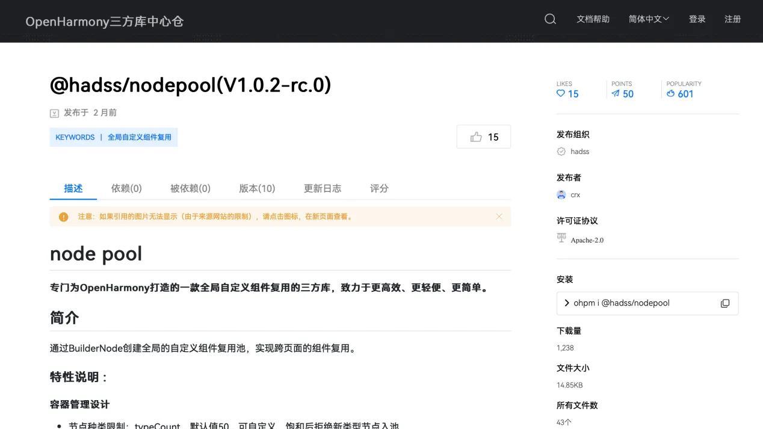Dismiss the notice banner with the × button
Image resolution: width=763 pixels, height=429 pixels.
(498, 217)
